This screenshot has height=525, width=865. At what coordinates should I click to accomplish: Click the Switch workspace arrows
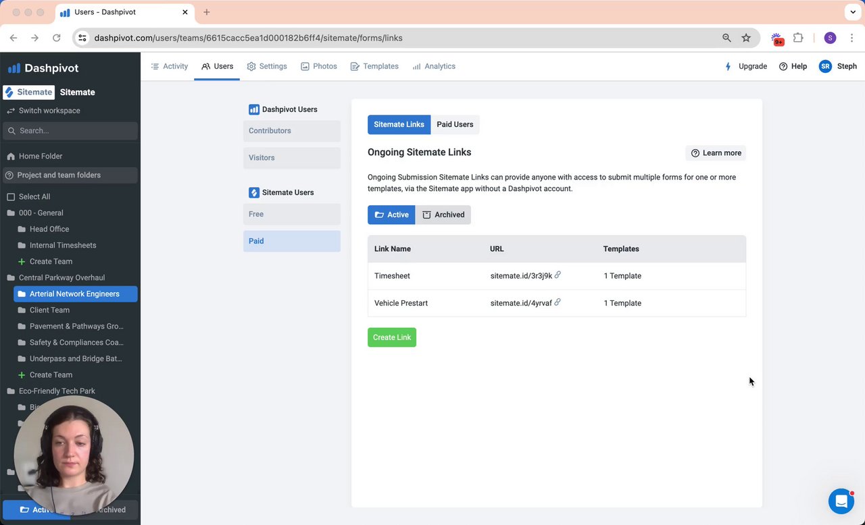click(11, 111)
